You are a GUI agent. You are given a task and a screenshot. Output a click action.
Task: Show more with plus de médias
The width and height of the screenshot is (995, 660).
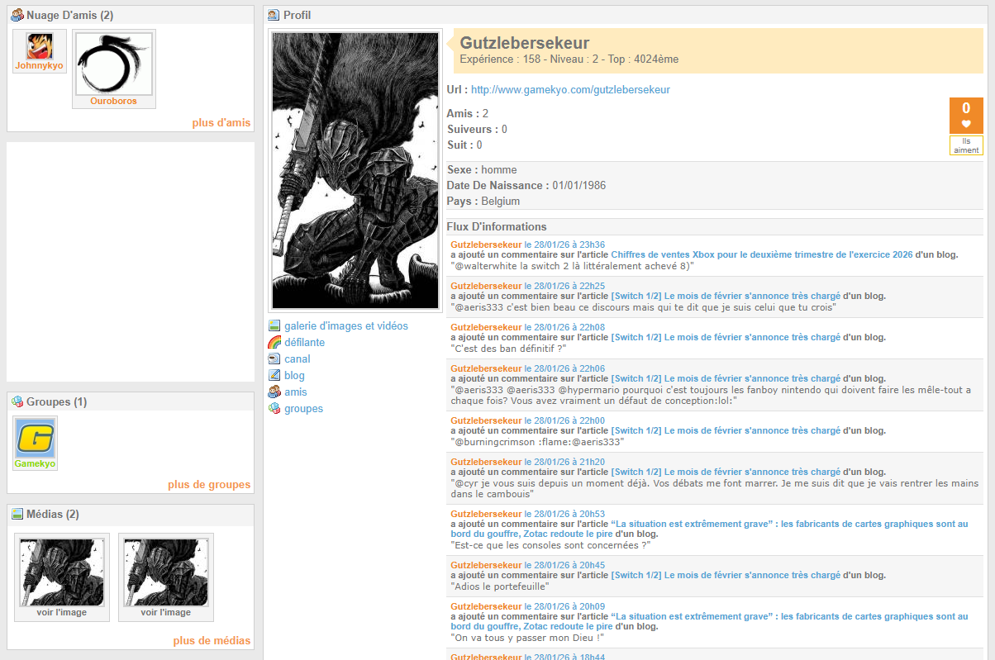(x=212, y=641)
